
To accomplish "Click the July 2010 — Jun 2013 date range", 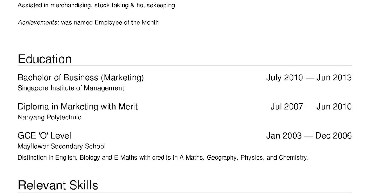I will tap(309, 78).
